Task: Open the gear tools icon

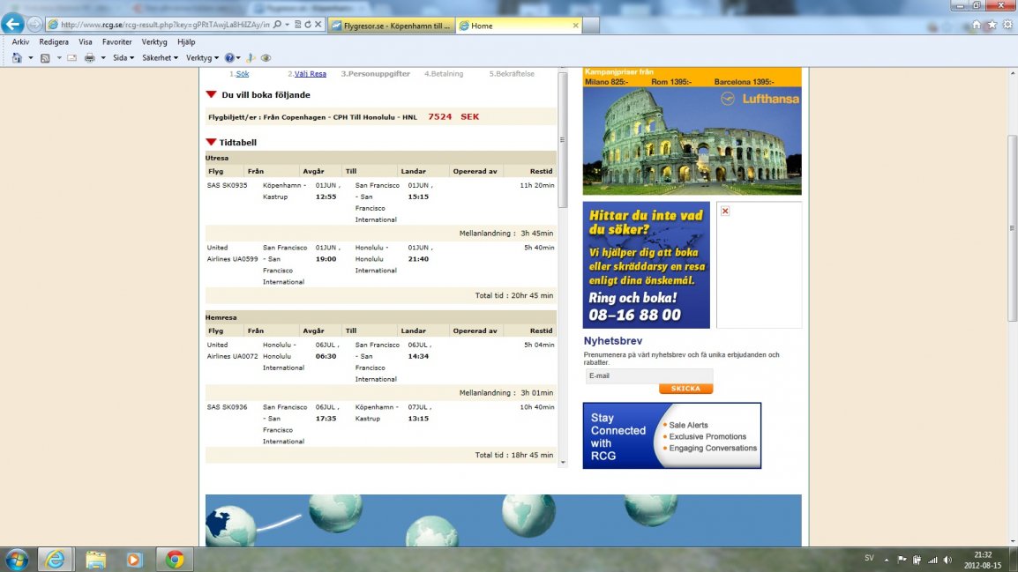Action: 1007,25
